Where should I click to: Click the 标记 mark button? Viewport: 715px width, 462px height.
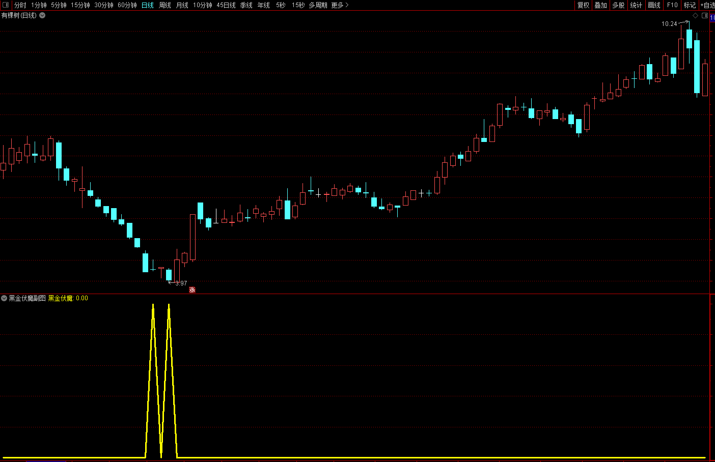(690, 5)
